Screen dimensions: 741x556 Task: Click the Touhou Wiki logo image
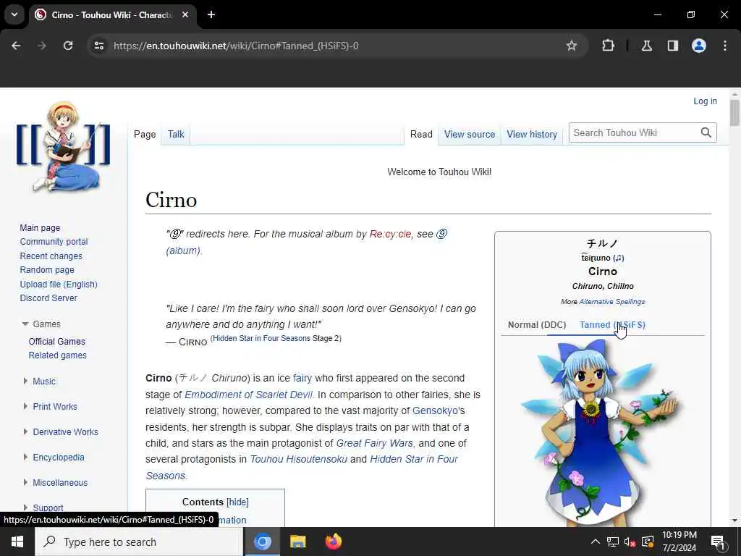(x=64, y=147)
